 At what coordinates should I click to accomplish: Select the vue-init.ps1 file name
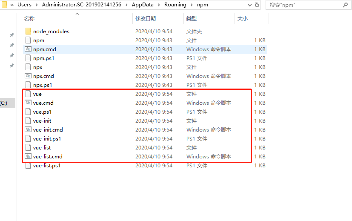pyautogui.click(x=47, y=139)
